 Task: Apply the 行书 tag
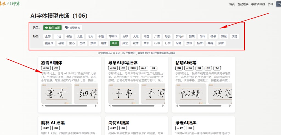tap(157, 43)
